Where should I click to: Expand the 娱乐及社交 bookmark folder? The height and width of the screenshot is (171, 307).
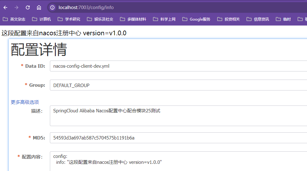[x=100, y=19]
